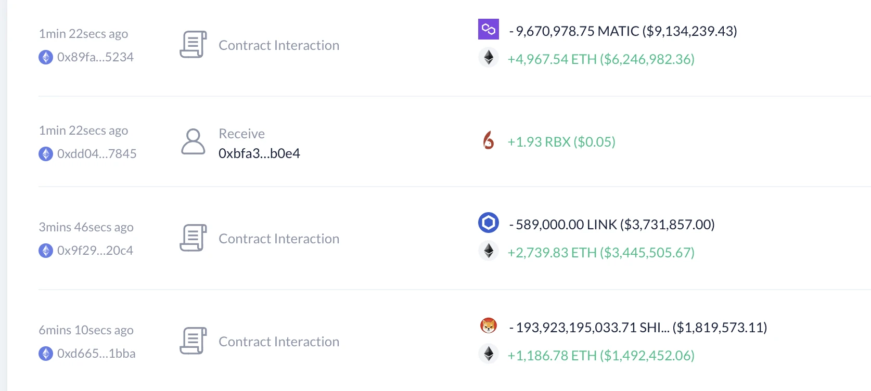Click the purple MATIC token icon
The image size is (871, 391).
click(x=488, y=29)
